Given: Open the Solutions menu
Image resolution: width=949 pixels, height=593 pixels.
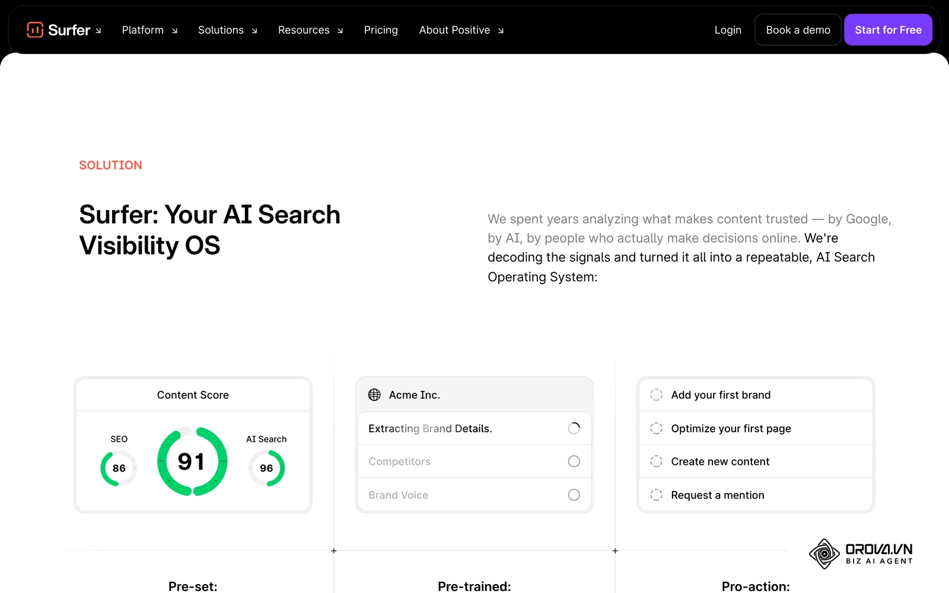Looking at the screenshot, I should click(x=221, y=30).
